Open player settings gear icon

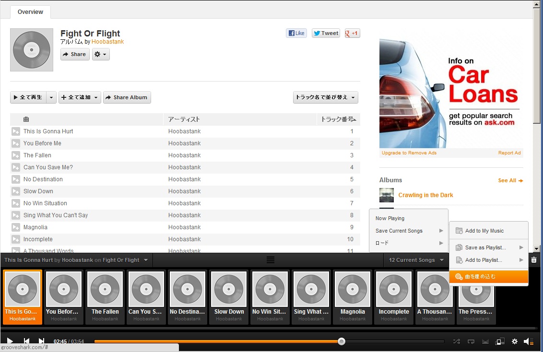coord(515,341)
